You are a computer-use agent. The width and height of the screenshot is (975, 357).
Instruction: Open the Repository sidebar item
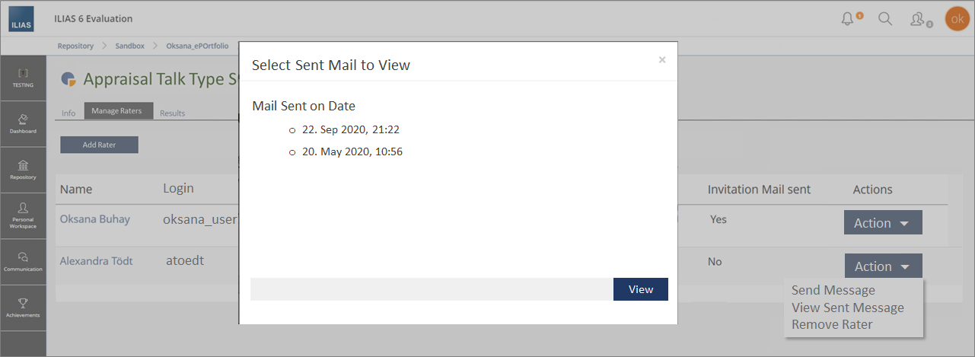pyautogui.click(x=23, y=169)
